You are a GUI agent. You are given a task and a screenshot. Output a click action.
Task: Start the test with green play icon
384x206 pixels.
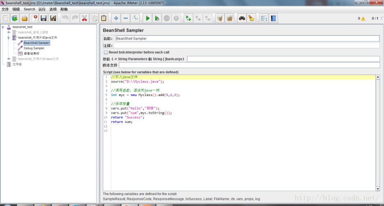[x=148, y=18]
